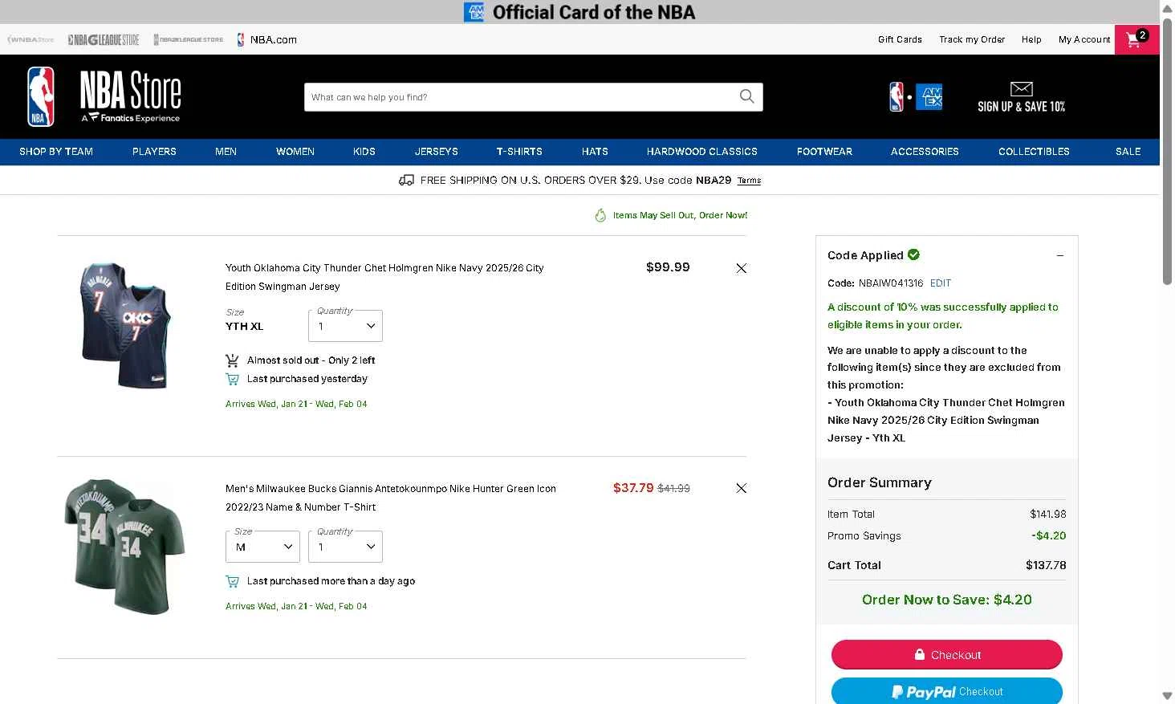Open the NBA 2K League Store logo
Image resolution: width=1175 pixels, height=704 pixels.
tap(189, 39)
